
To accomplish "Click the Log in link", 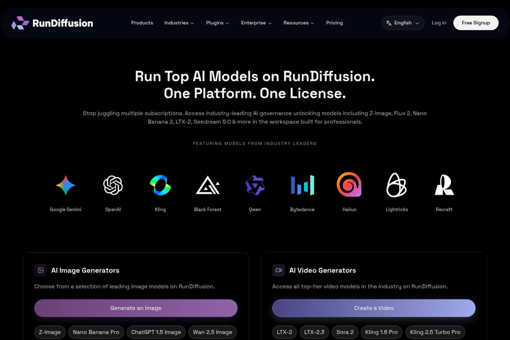I will coord(439,23).
